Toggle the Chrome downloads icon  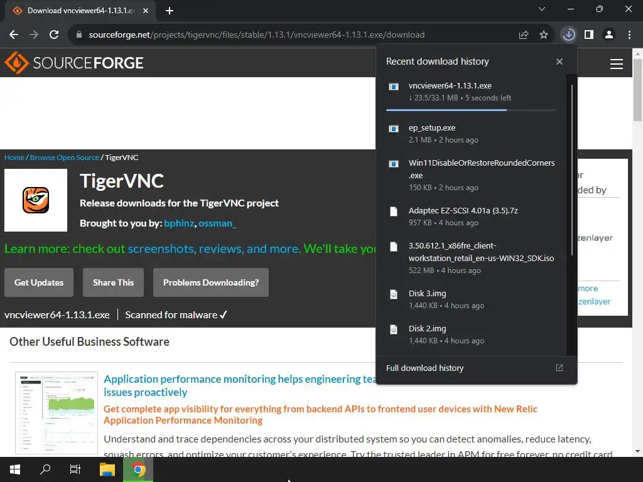pyautogui.click(x=568, y=35)
